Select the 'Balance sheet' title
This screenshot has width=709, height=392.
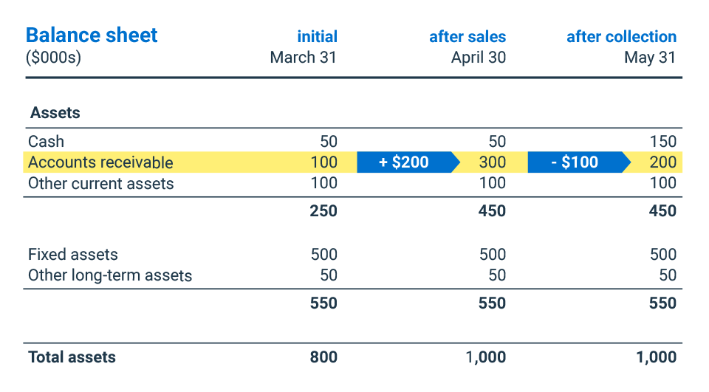pos(92,35)
